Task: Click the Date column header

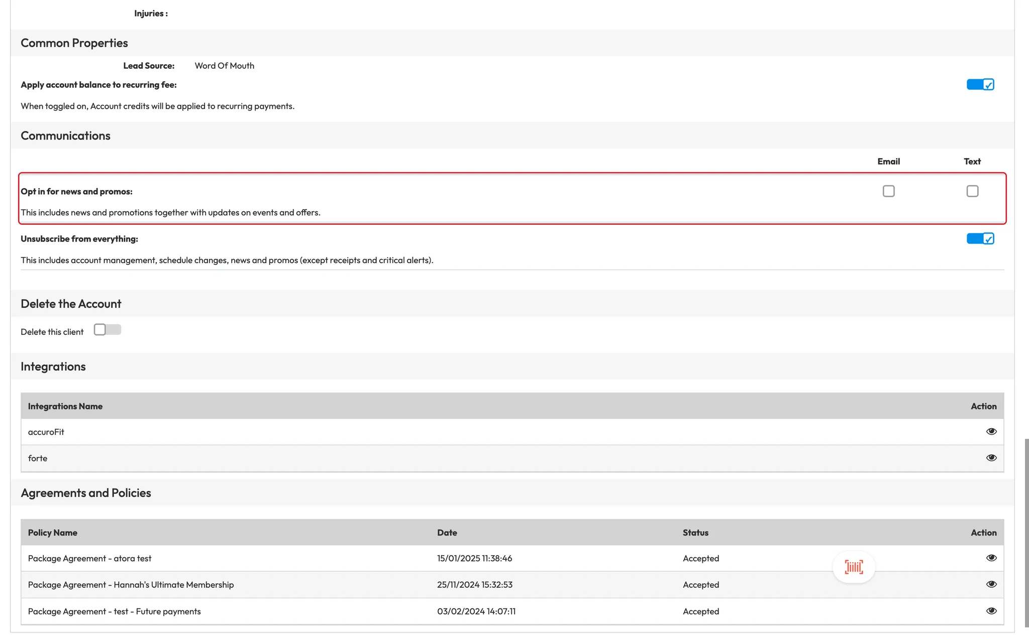Action: (447, 533)
